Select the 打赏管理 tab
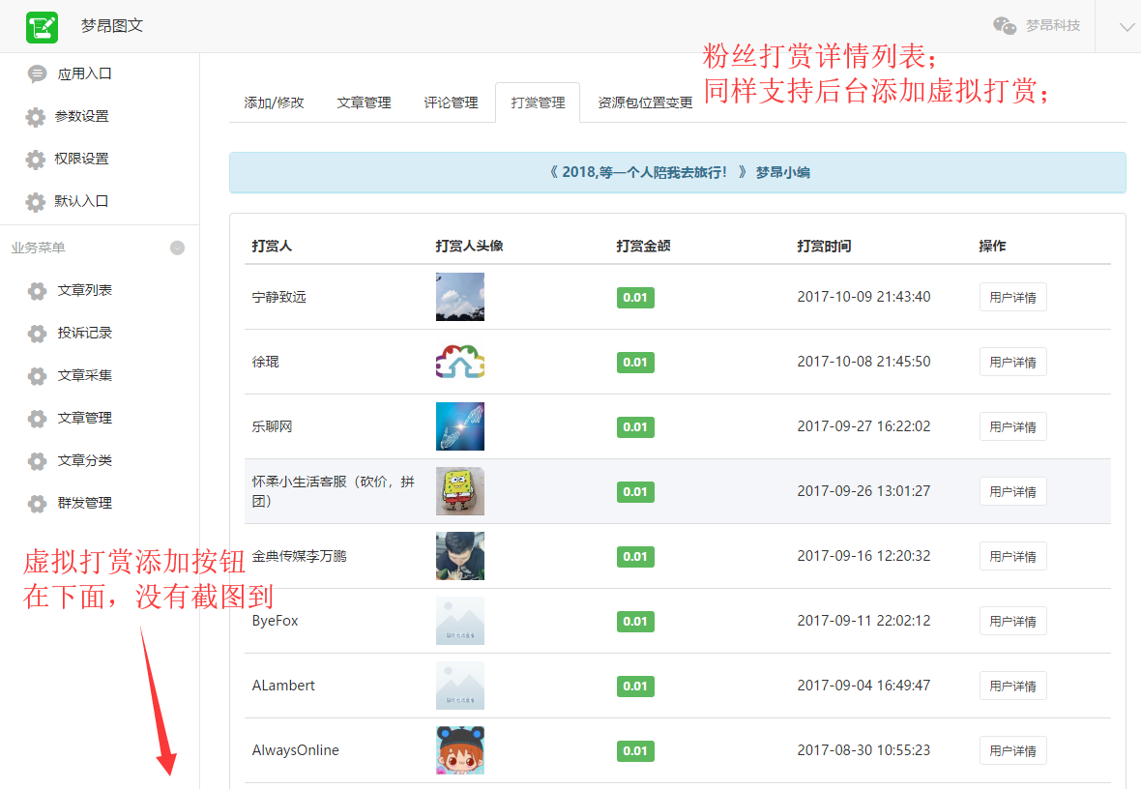This screenshot has height=789, width=1141. [x=538, y=102]
